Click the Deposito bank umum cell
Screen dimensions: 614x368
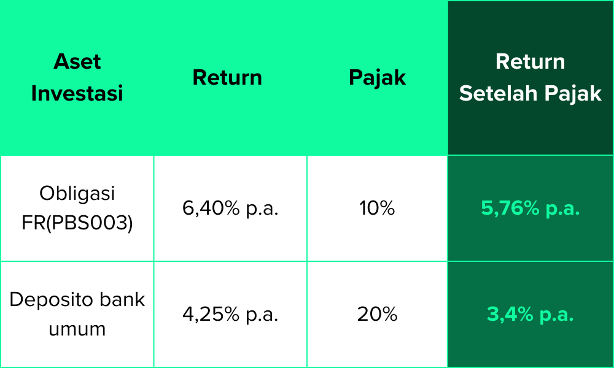pos(77,314)
